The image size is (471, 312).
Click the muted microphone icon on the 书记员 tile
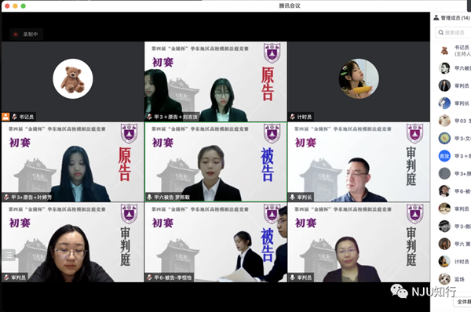point(14,117)
